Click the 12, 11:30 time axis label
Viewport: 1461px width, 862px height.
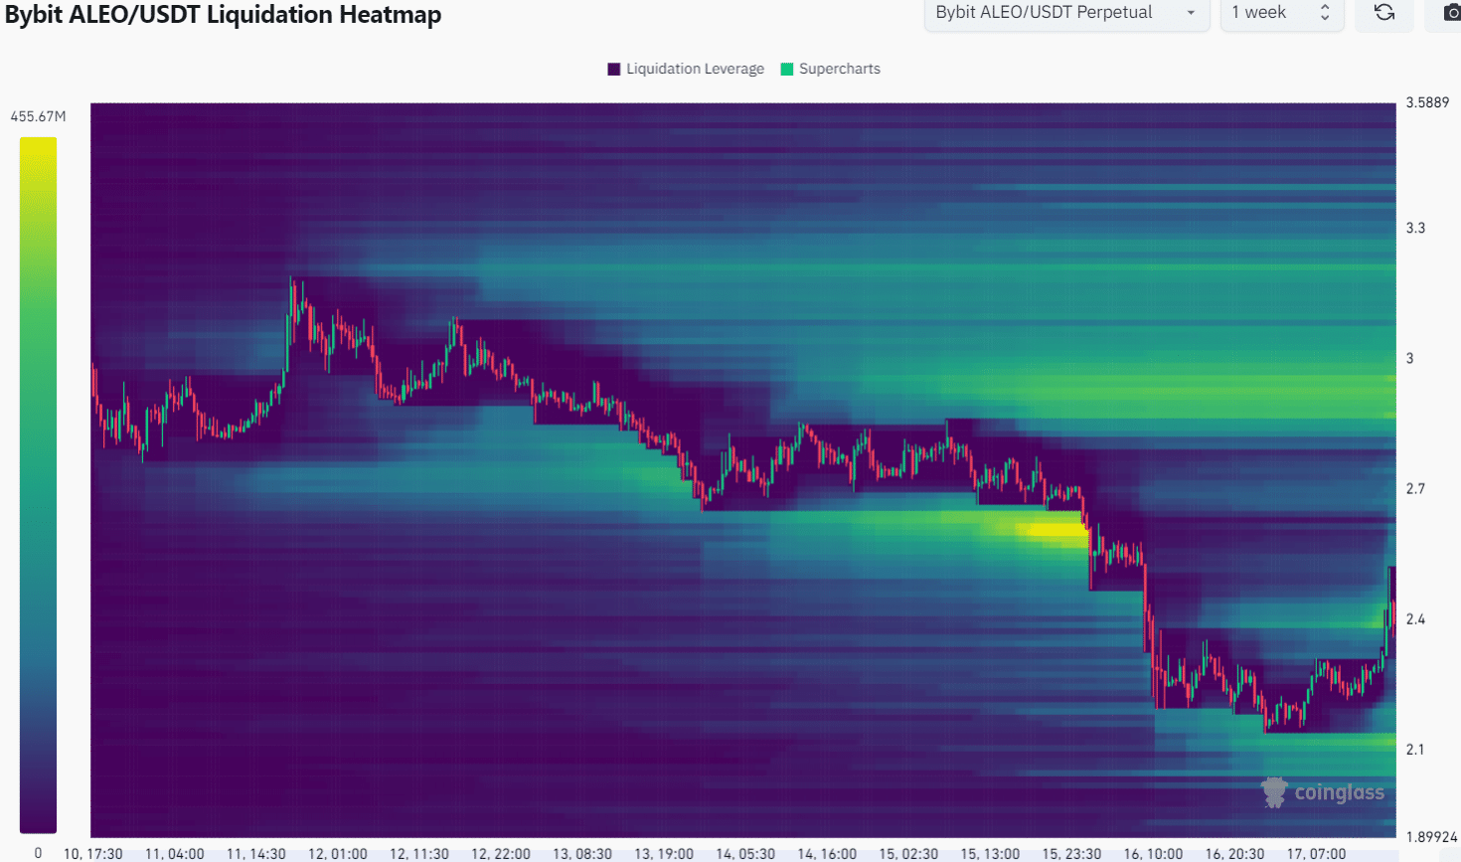tap(419, 854)
